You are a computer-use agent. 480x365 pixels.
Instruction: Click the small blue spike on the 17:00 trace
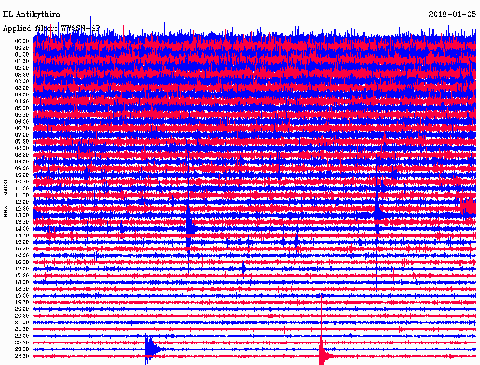click(x=243, y=269)
